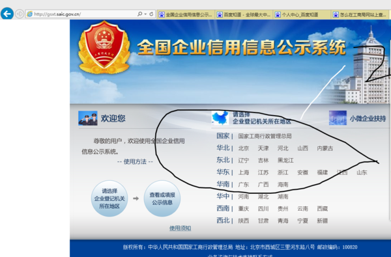Select 天津 region
The image size is (391, 257).
tap(263, 148)
